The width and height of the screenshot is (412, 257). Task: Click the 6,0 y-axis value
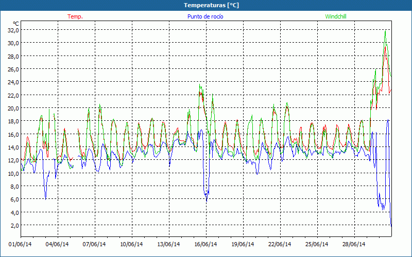coord(15,199)
